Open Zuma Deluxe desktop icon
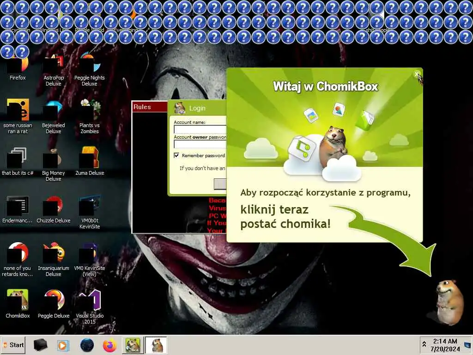Viewport: 473px width, 355px height. [90, 161]
